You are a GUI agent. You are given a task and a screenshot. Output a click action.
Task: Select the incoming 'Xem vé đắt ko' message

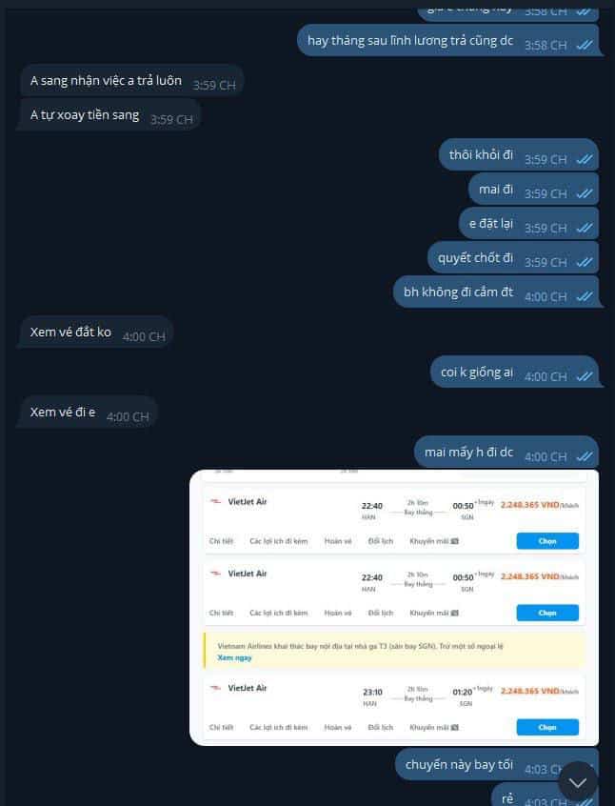[95, 332]
